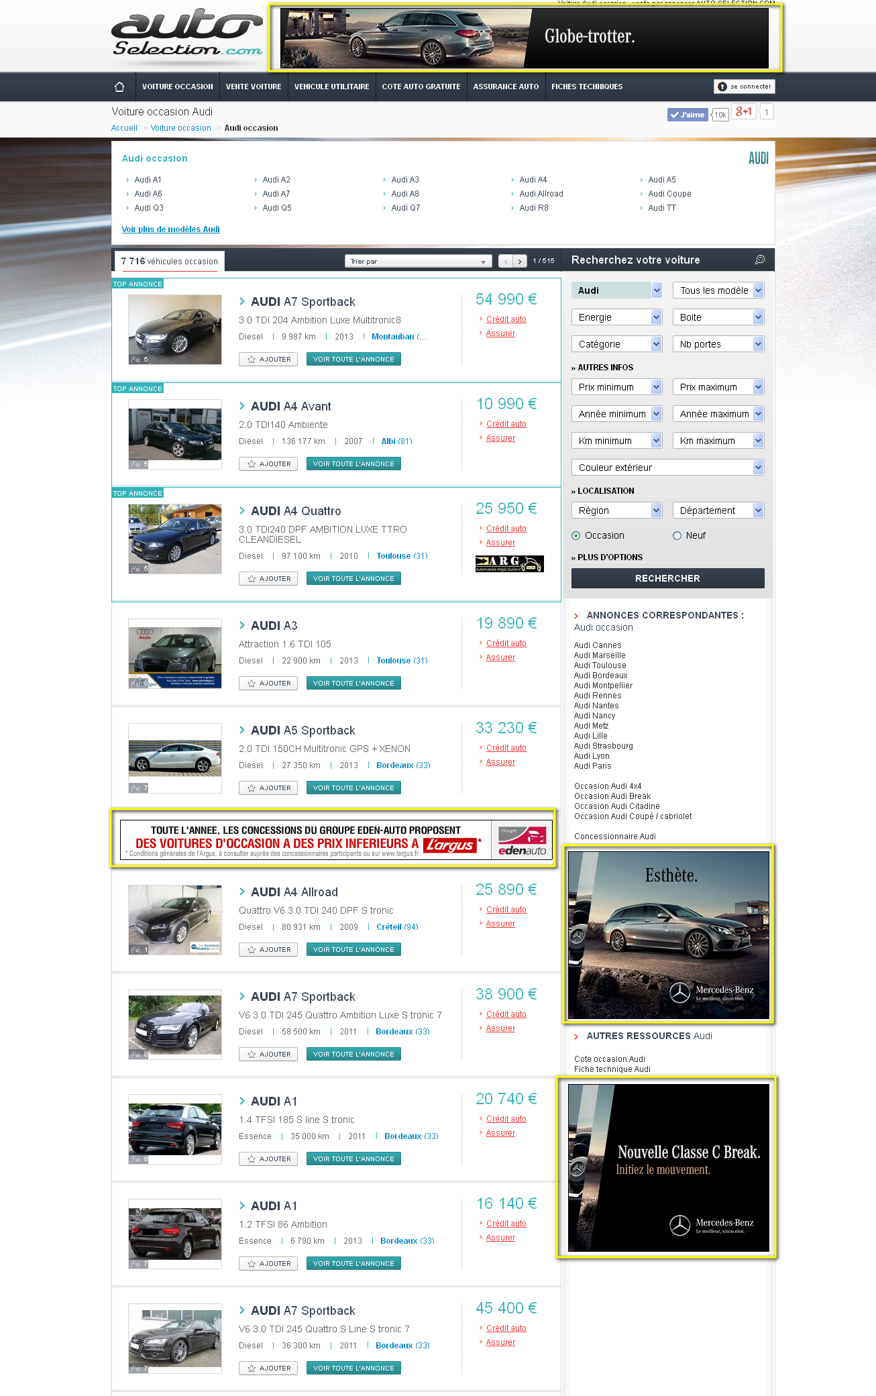The width and height of the screenshot is (876, 1396).
Task: Click Assurer link for AUDI A3
Action: tap(500, 657)
